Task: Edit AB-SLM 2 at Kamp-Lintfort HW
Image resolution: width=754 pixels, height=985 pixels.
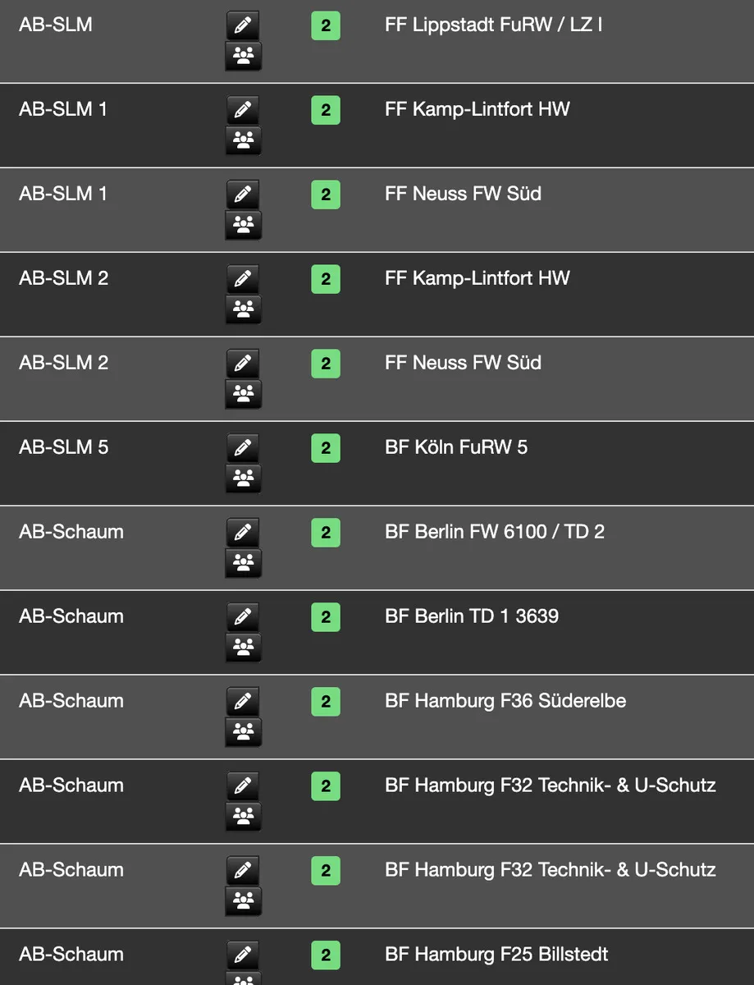Action: tap(243, 279)
